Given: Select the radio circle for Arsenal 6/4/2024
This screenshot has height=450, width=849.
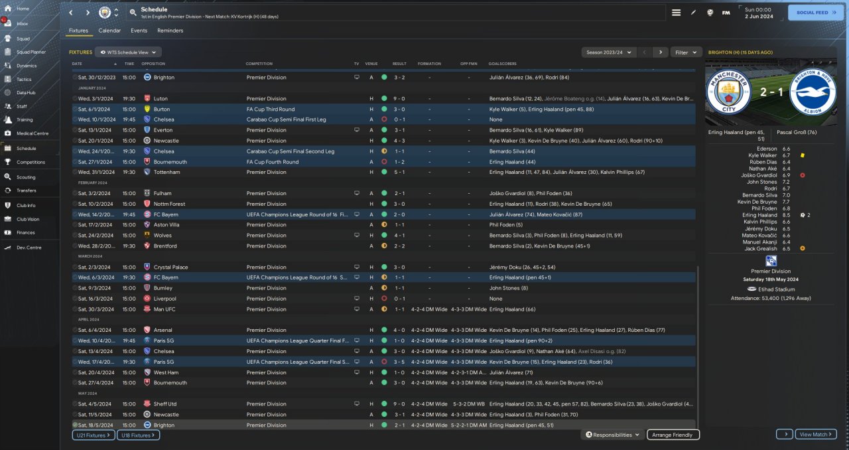Looking at the screenshot, I should (75, 330).
